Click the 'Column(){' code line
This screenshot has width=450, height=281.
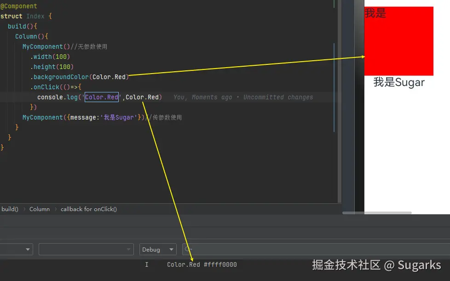(32, 36)
